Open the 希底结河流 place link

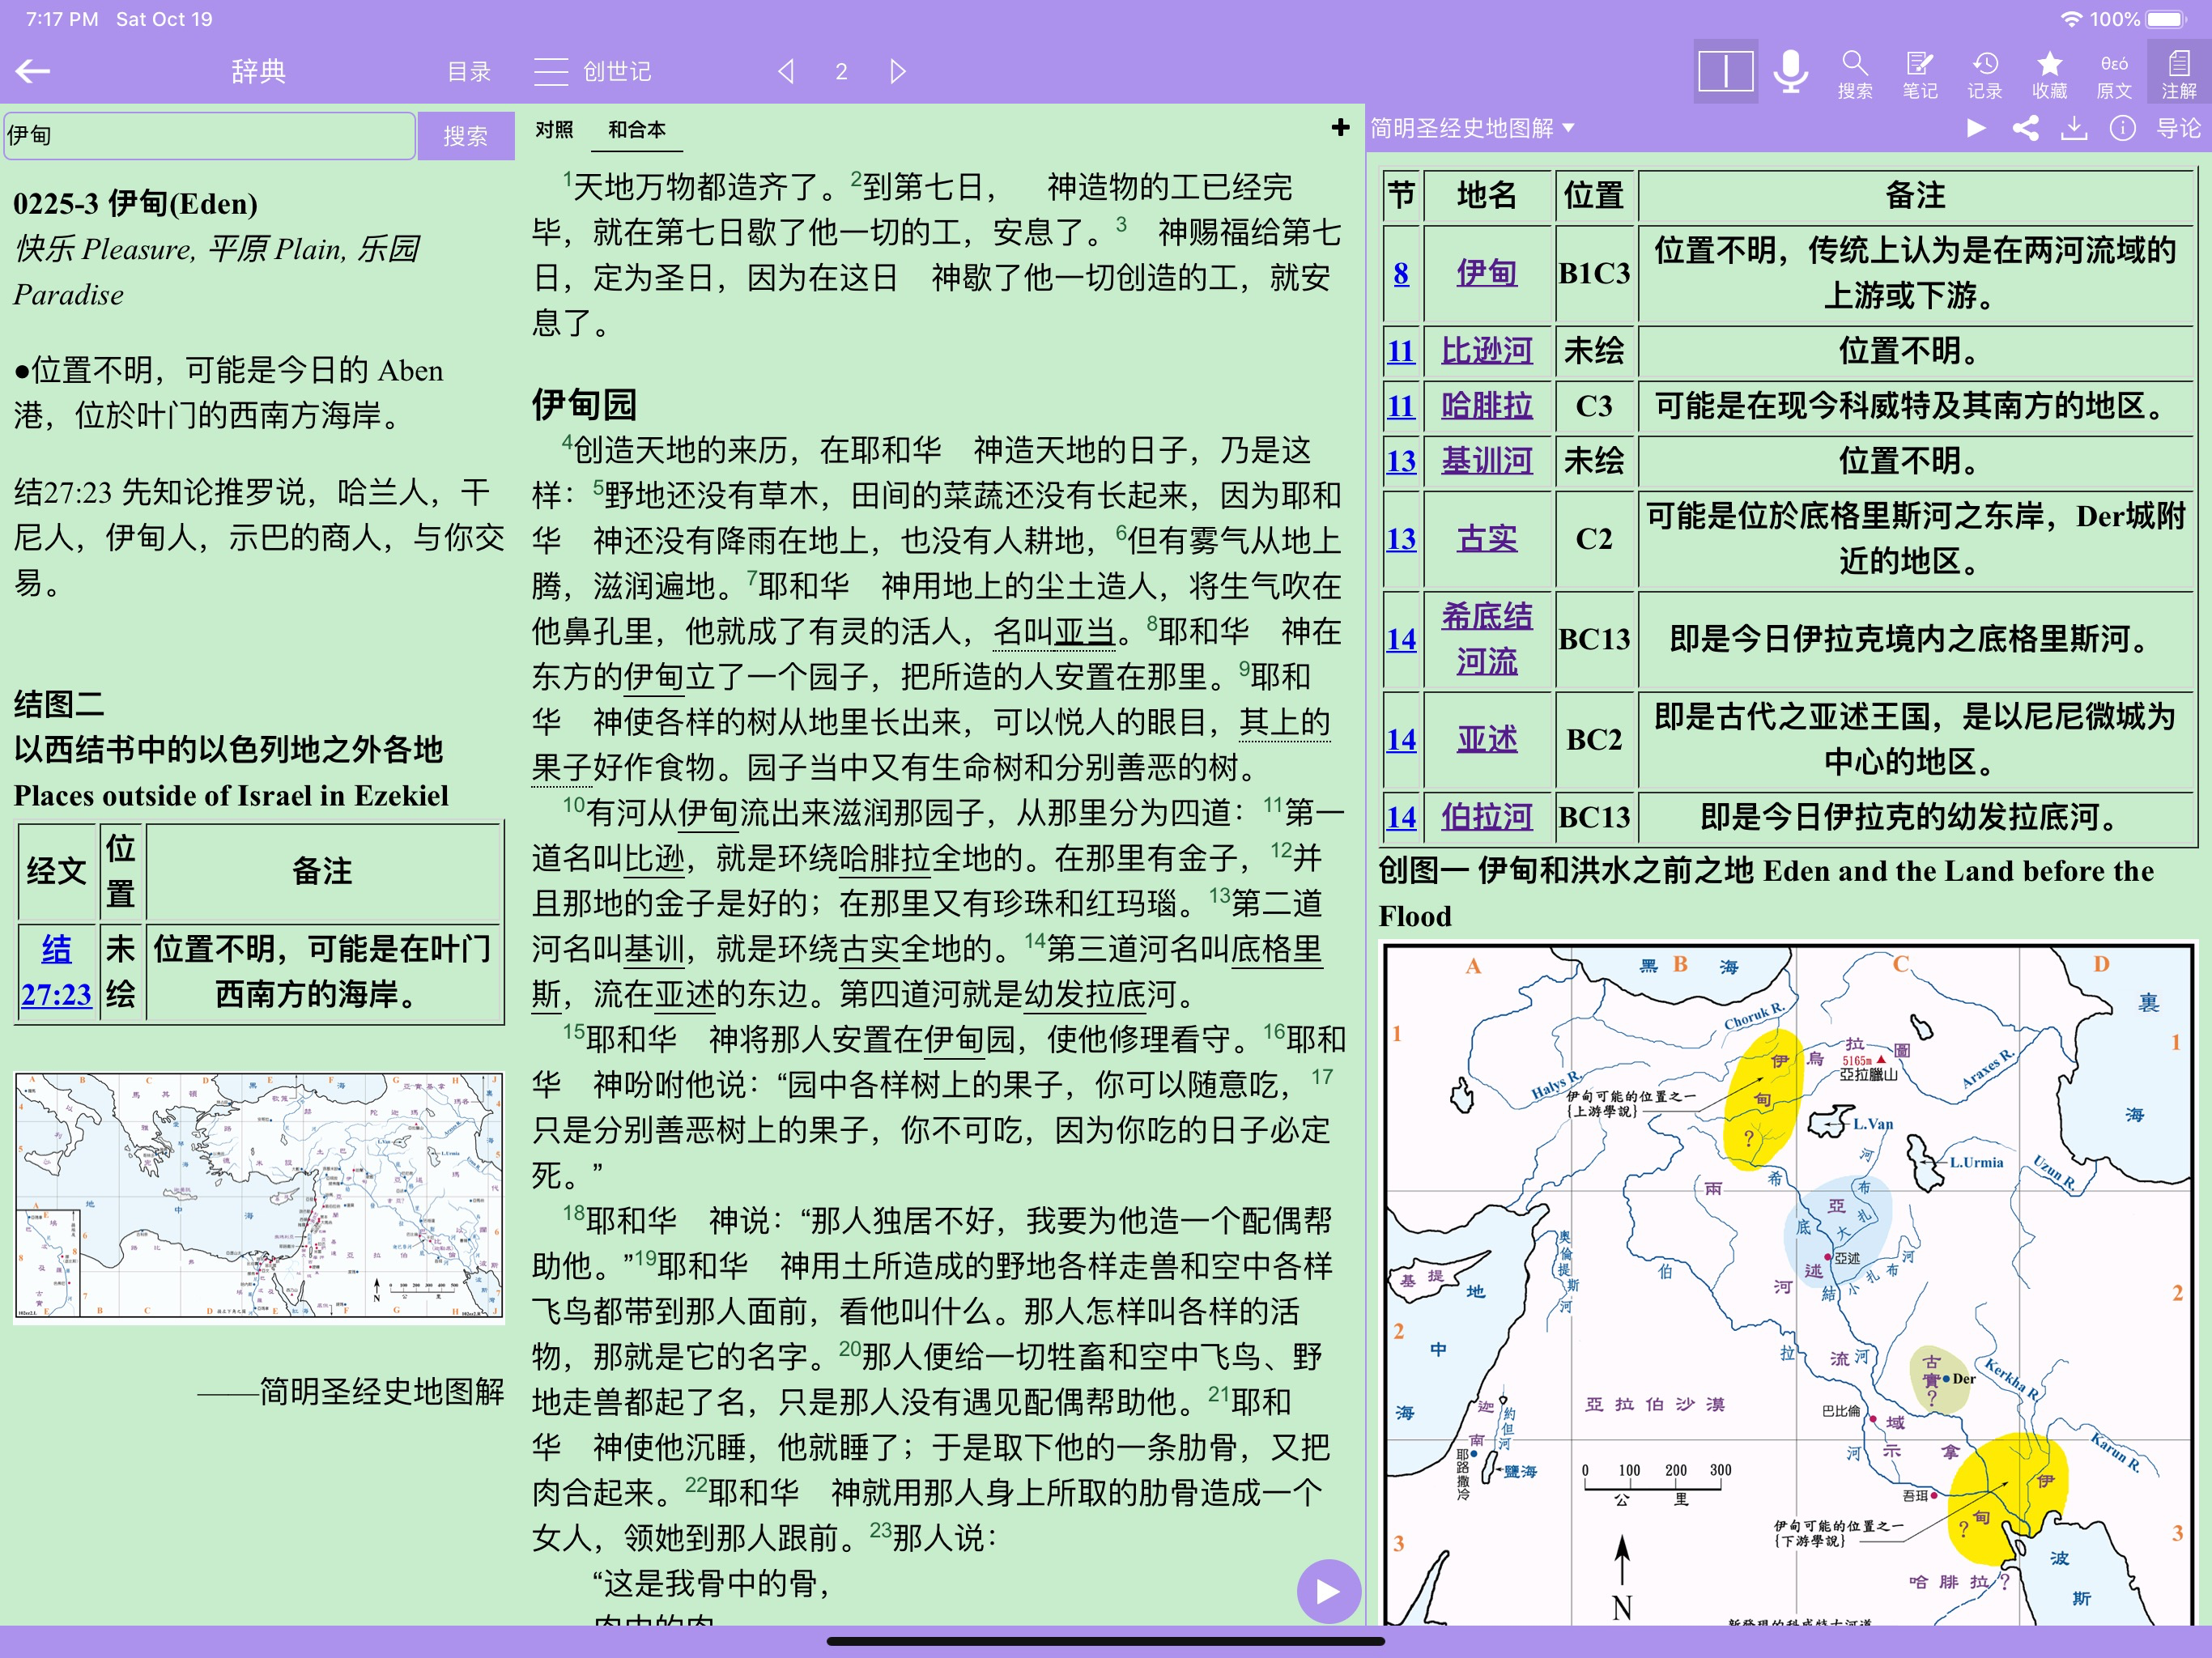(1486, 639)
